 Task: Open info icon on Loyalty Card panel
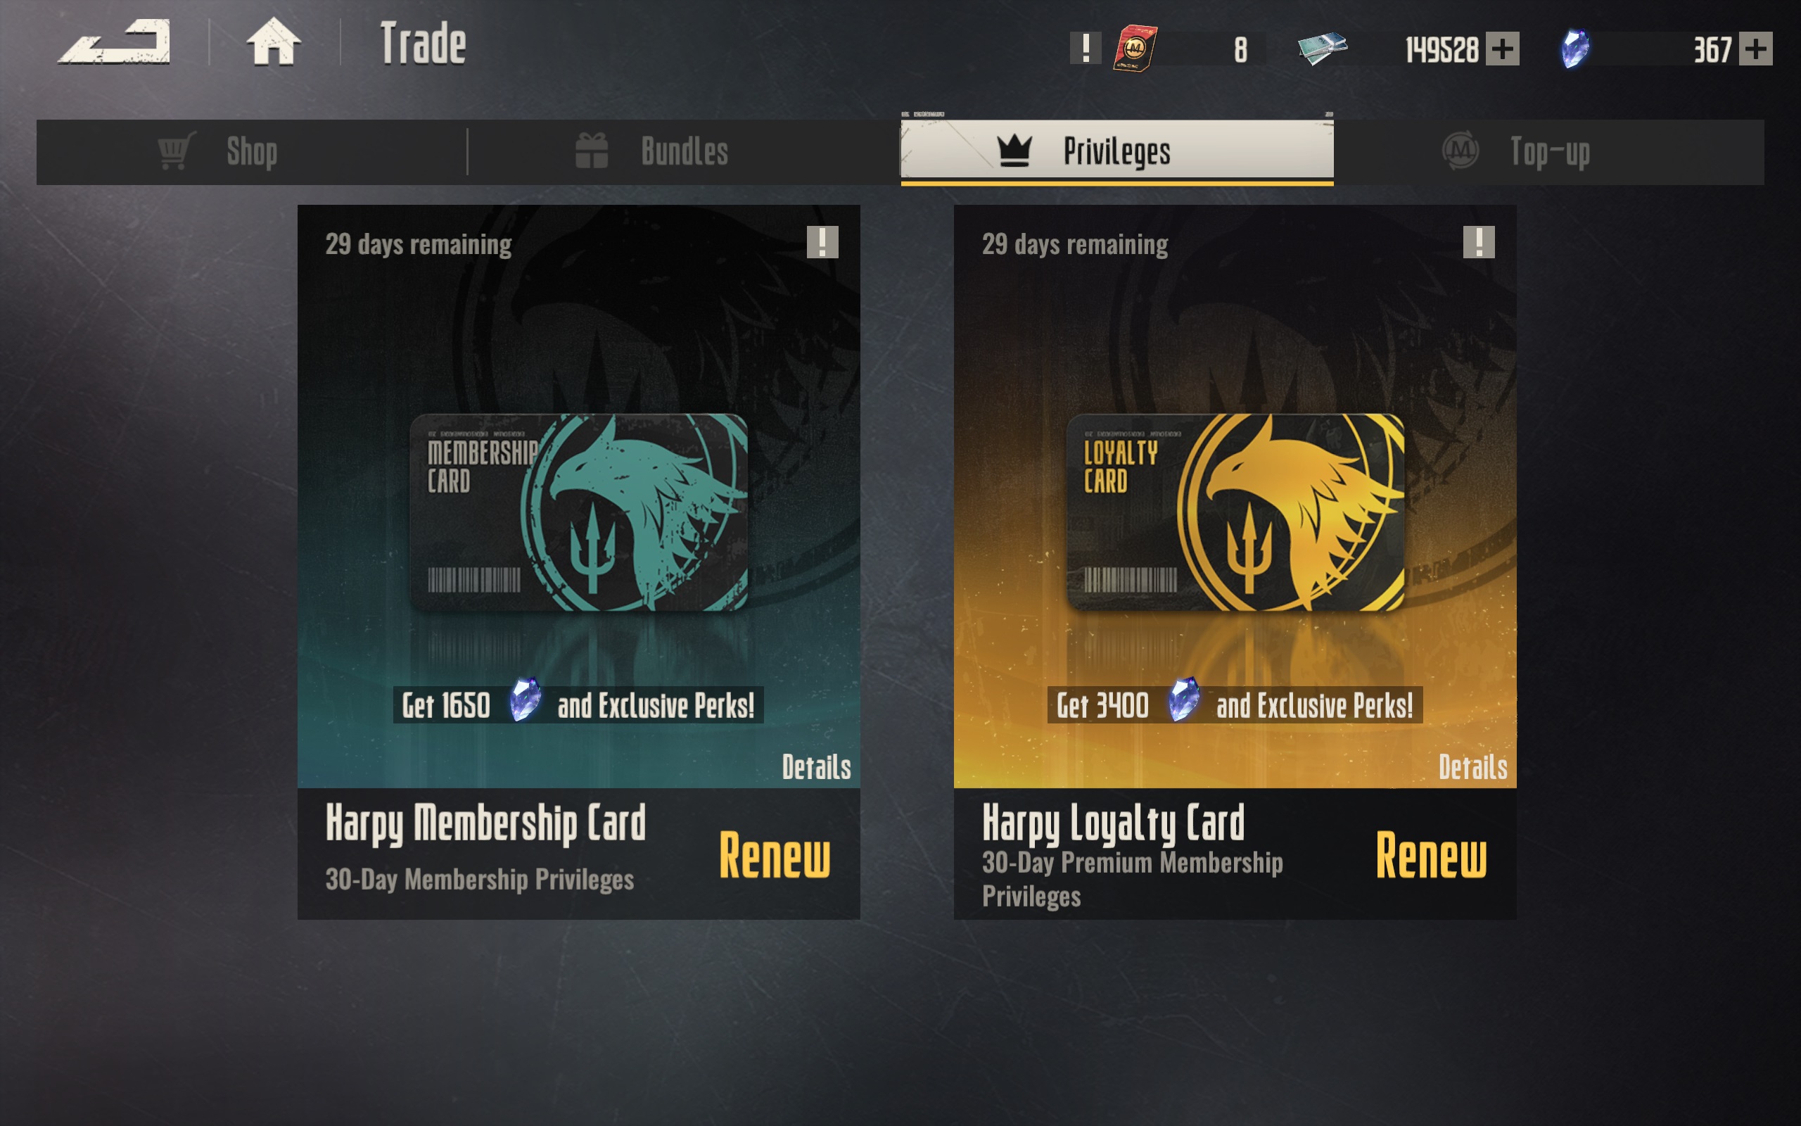point(1479,242)
